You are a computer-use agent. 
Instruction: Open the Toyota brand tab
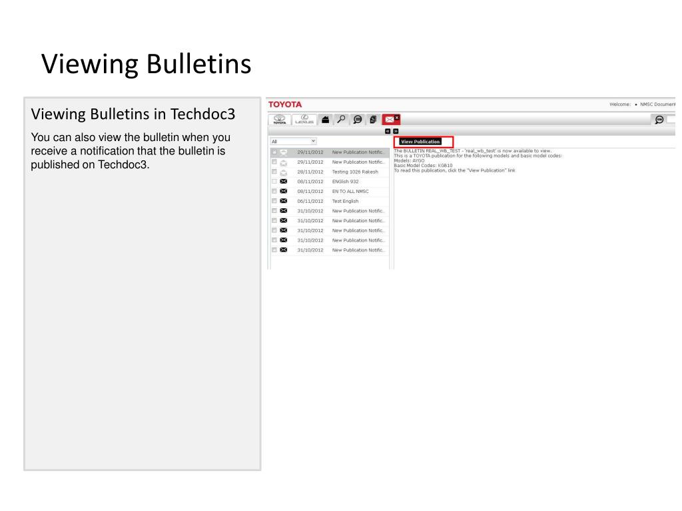tap(279, 120)
